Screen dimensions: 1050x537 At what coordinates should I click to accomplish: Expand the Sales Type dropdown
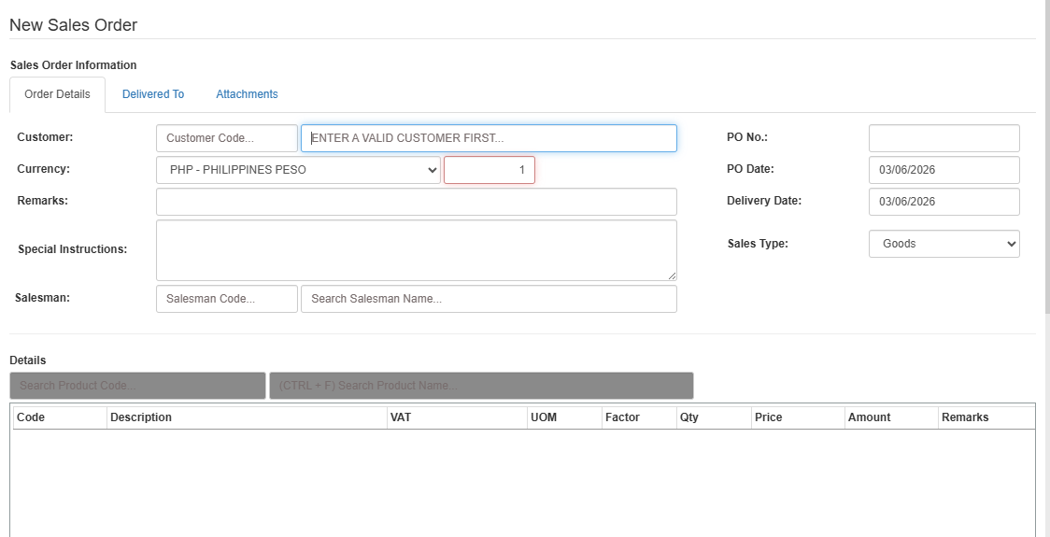click(944, 244)
